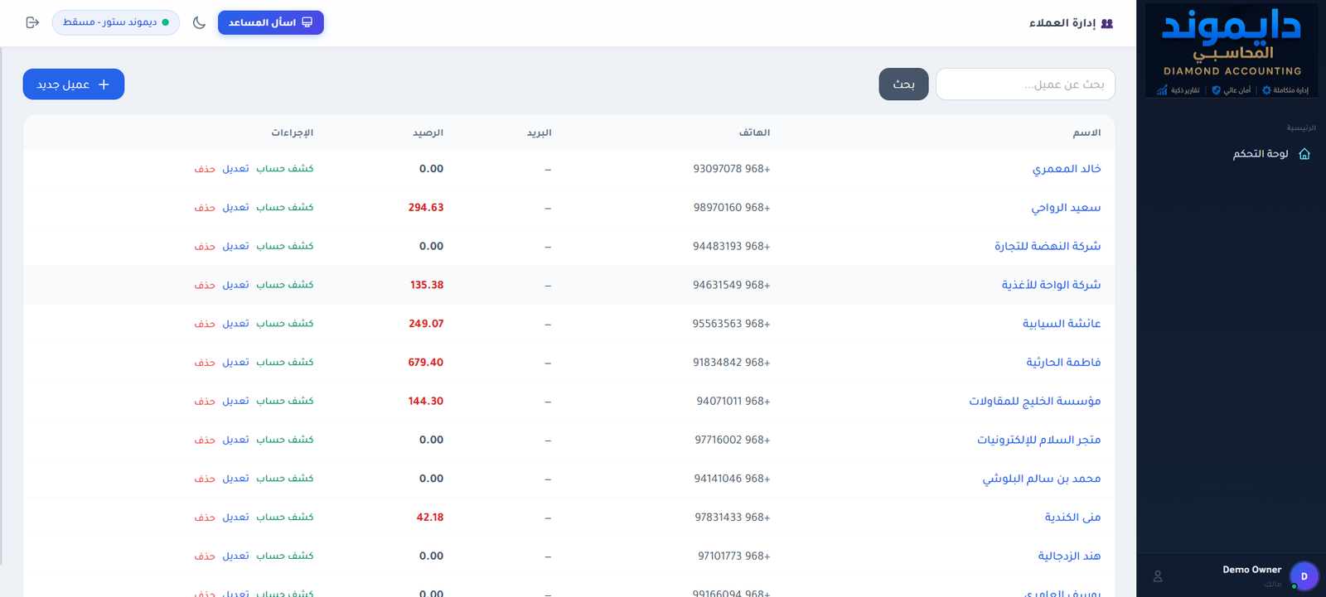Click the إدارة العملاء page title
This screenshot has width=1326, height=597.
point(1062,23)
